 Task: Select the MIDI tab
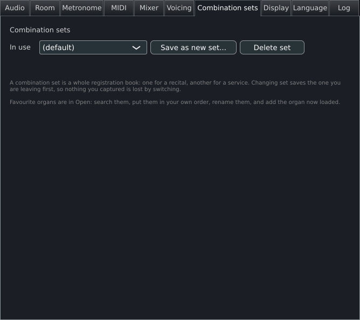[119, 8]
